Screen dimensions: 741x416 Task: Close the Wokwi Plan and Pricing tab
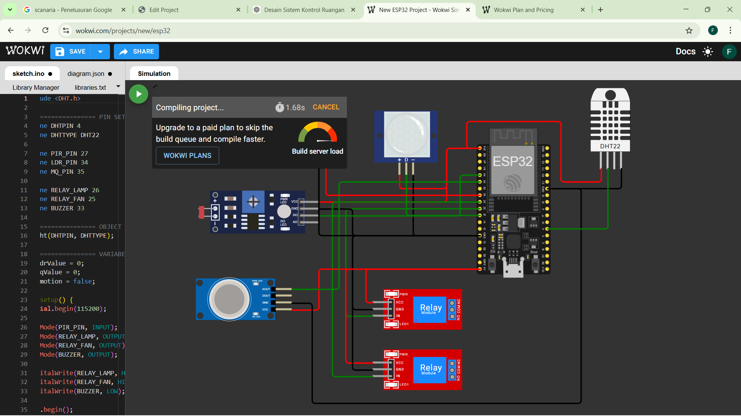(583, 10)
